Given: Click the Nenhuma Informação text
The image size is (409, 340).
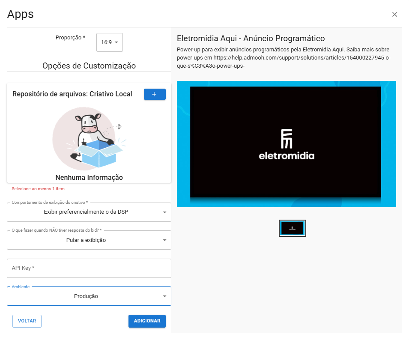Looking at the screenshot, I should [89, 178].
